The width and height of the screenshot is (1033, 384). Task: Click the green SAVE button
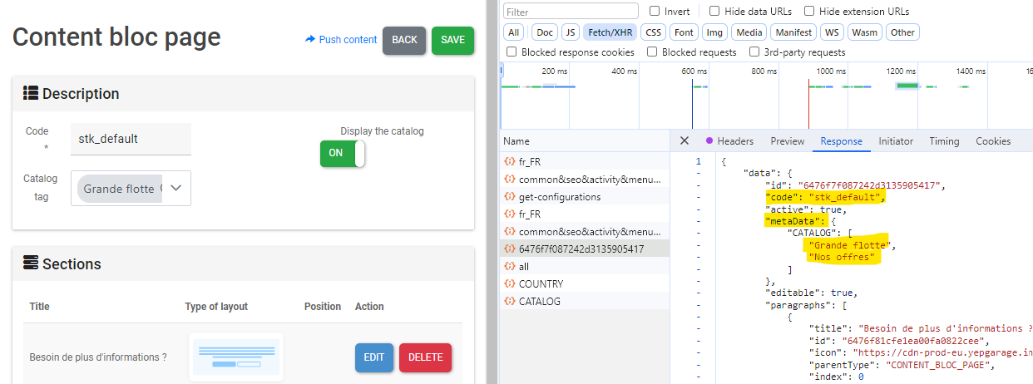[x=452, y=40]
